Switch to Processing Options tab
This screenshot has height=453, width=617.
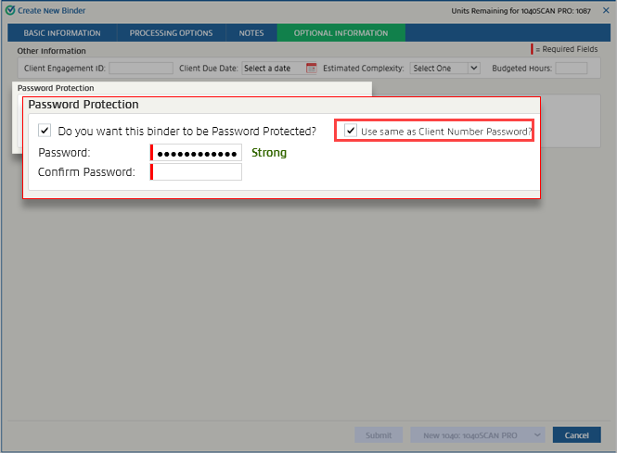pyautogui.click(x=171, y=33)
